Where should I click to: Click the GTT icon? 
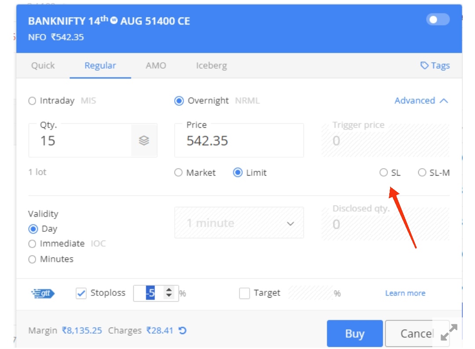(x=43, y=293)
